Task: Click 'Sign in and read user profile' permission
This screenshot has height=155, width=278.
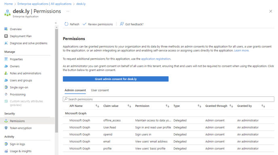Action: 153,128
